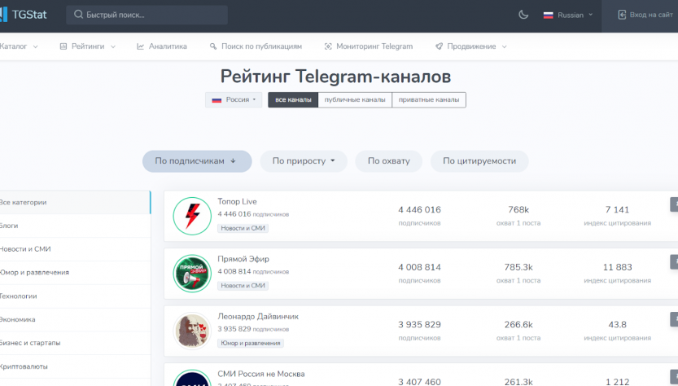
Task: Select the публичные каналы filter
Action: pyautogui.click(x=354, y=100)
